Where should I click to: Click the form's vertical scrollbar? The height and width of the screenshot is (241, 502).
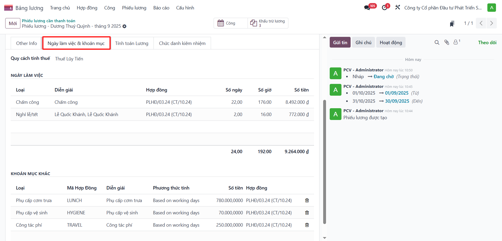pyautogui.click(x=324, y=162)
